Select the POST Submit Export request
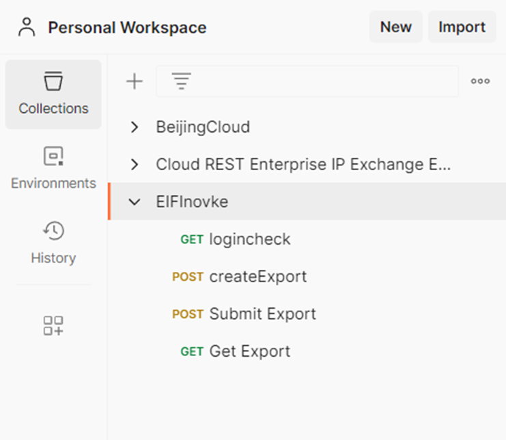The height and width of the screenshot is (440, 506). pos(307,314)
